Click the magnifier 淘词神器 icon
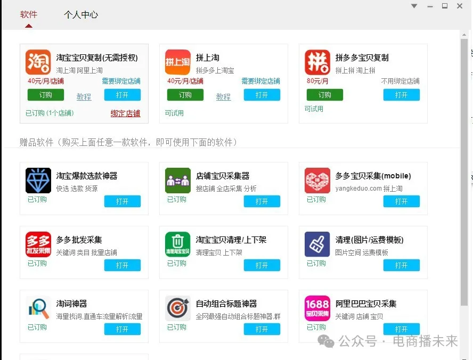Image resolution: width=473 pixels, height=360 pixels. click(38, 308)
